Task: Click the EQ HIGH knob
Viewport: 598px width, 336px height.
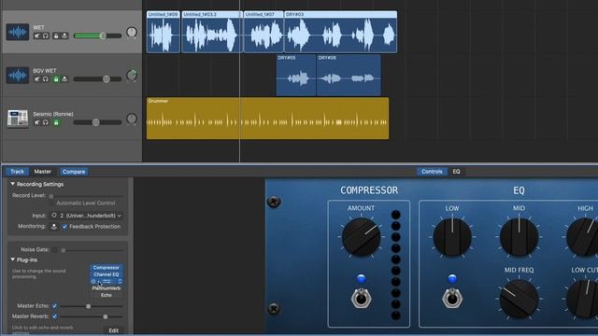Action: coord(583,237)
